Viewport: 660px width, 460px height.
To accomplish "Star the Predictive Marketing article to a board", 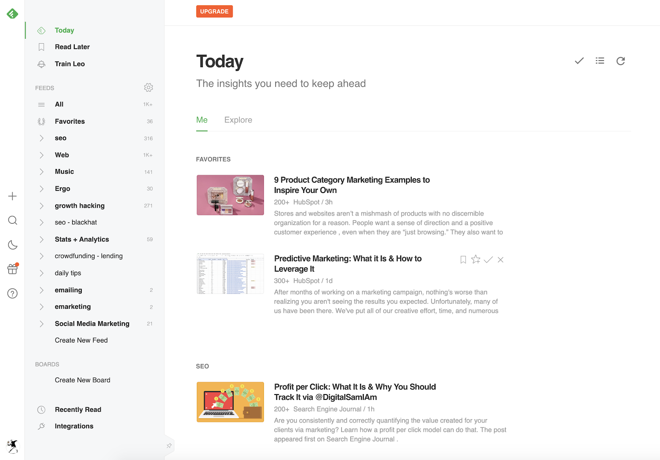I will tap(476, 259).
